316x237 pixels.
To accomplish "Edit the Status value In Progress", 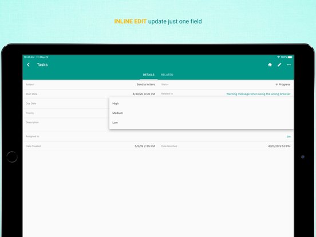I will point(283,85).
